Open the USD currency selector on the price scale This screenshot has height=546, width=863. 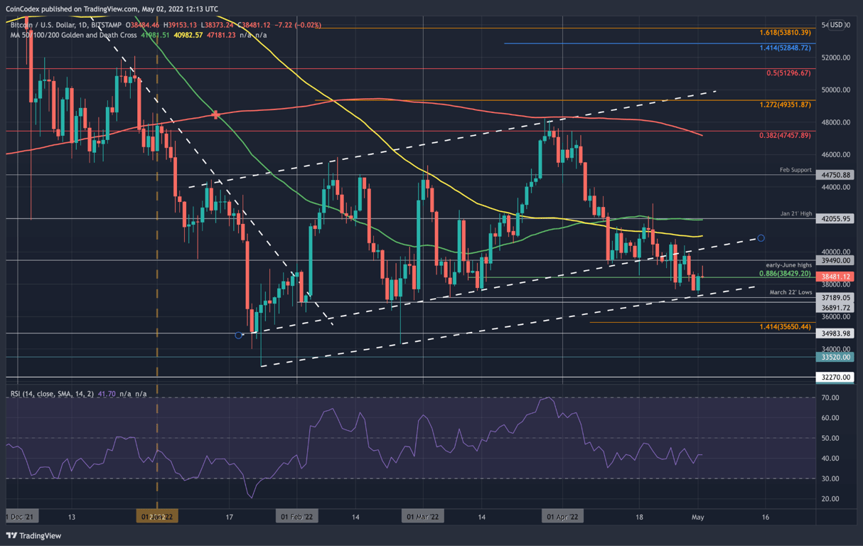tap(837, 23)
